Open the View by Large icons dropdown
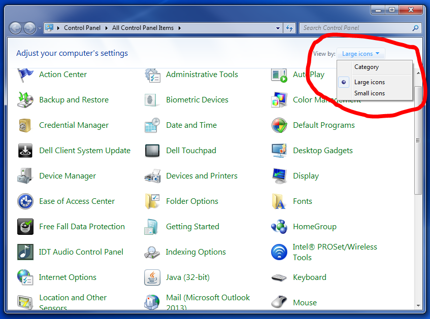The image size is (430, 319). click(360, 53)
